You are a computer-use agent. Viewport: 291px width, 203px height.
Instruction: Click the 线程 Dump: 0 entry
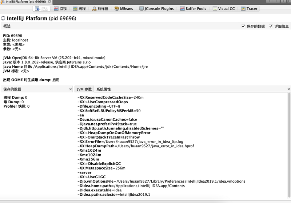point(15,97)
